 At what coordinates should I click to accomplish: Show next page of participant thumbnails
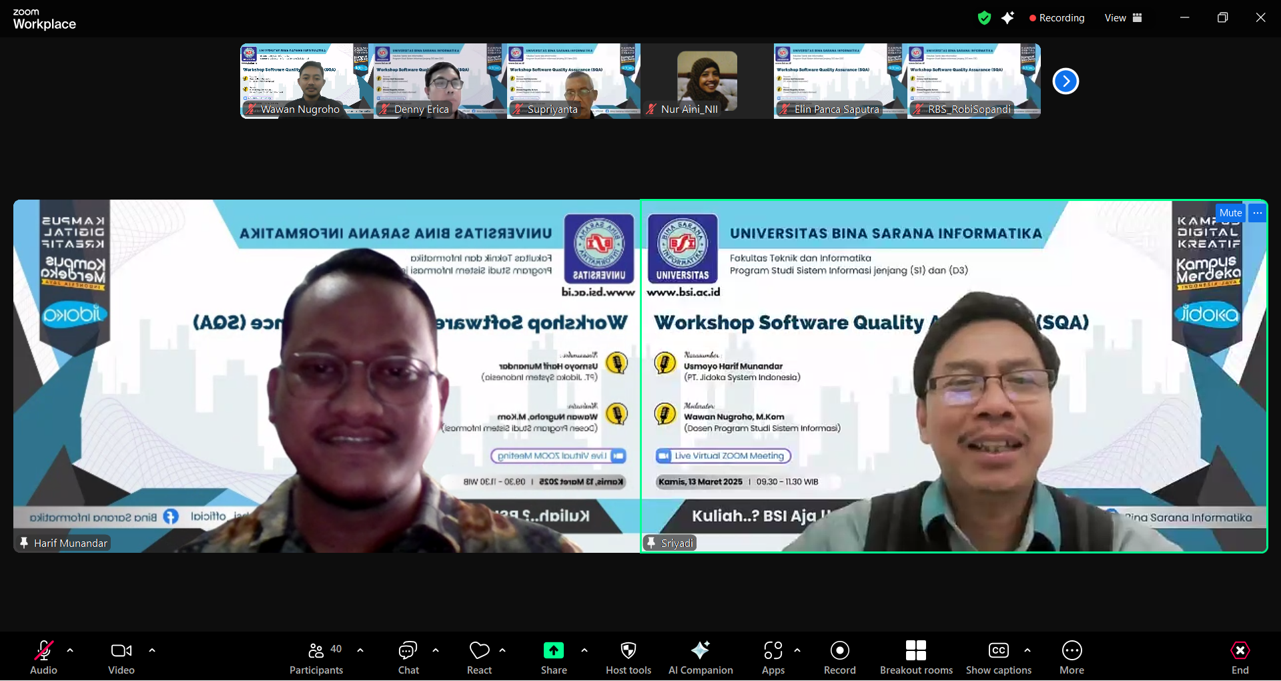click(x=1065, y=81)
